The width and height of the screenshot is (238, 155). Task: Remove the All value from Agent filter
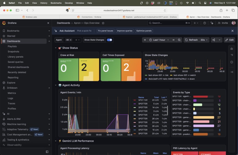(71, 40)
